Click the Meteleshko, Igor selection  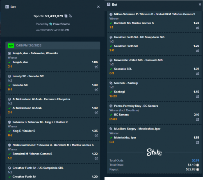(125, 138)
